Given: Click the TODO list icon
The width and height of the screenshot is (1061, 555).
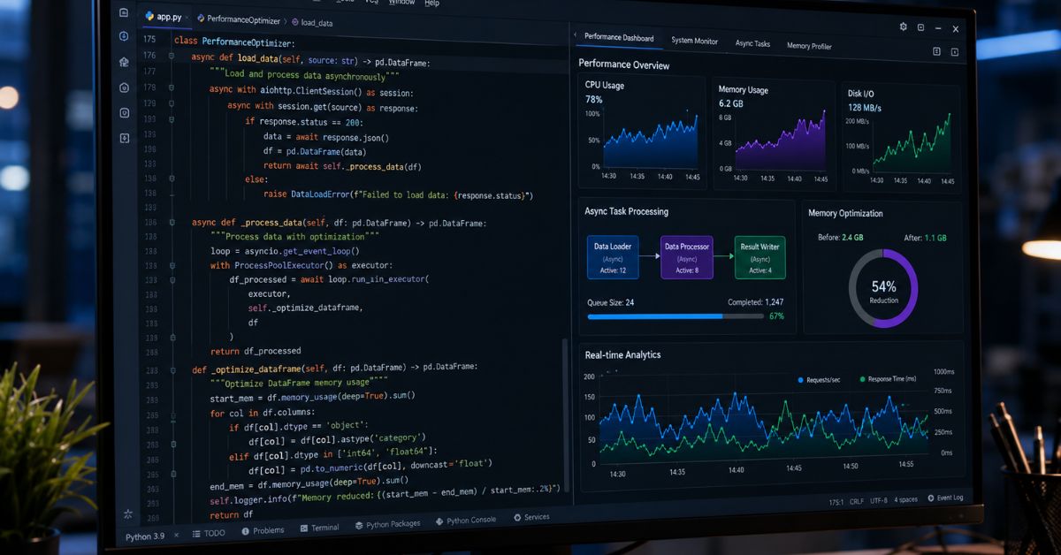Looking at the screenshot, I should tap(197, 534).
